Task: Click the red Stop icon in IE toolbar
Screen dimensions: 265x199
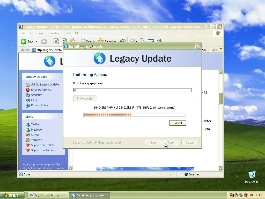Action: coord(56,41)
